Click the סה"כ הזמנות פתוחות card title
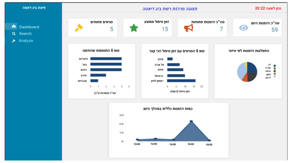 point(208,22)
